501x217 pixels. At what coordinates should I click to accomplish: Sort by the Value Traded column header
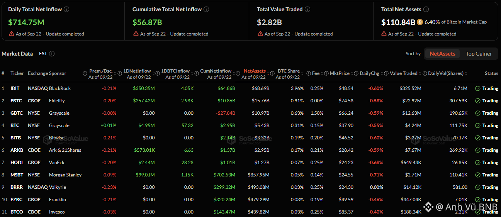click(403, 73)
